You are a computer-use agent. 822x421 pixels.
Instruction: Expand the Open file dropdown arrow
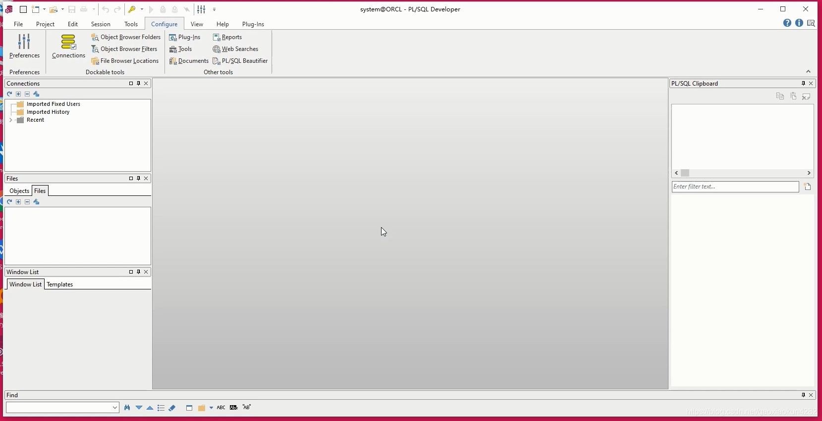coord(62,9)
